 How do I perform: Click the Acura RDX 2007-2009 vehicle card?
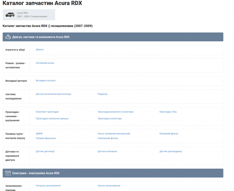coord(29,15)
